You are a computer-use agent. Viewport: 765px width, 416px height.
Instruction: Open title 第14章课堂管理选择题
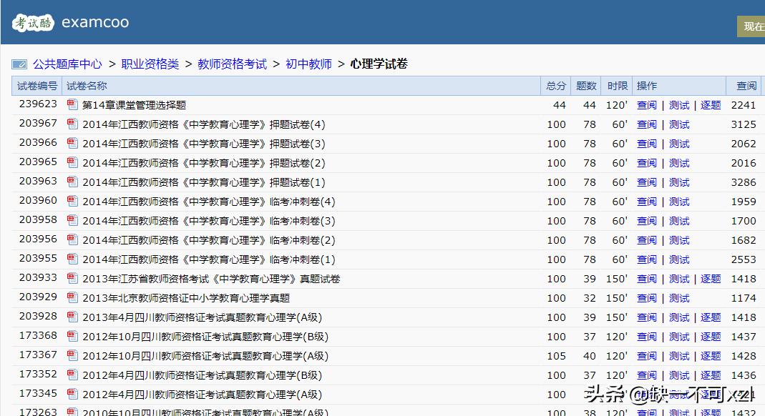[x=134, y=105]
